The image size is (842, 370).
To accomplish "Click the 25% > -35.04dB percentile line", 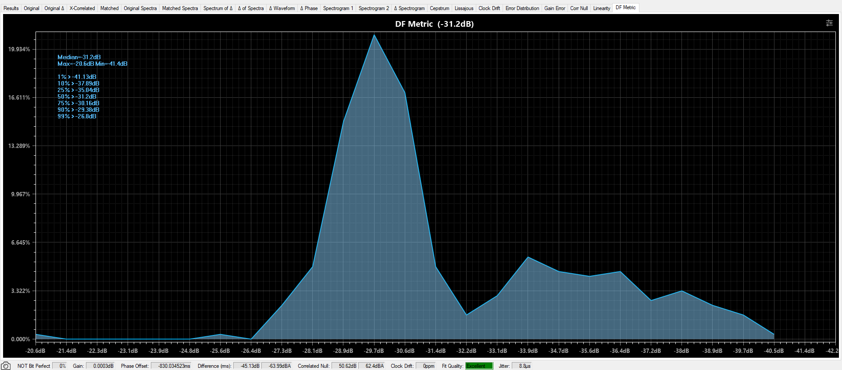I will pos(78,90).
